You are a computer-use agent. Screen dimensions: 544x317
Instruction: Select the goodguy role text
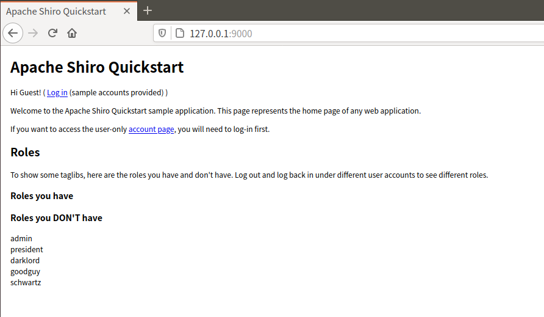tap(26, 271)
